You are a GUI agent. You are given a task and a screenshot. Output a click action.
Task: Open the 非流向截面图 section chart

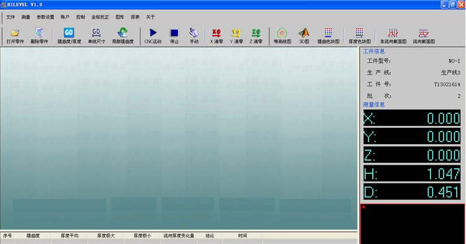pyautogui.click(x=393, y=36)
